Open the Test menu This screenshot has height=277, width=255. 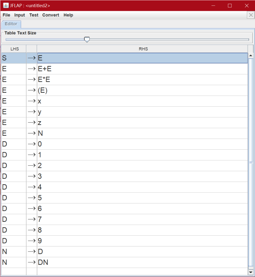[34, 15]
